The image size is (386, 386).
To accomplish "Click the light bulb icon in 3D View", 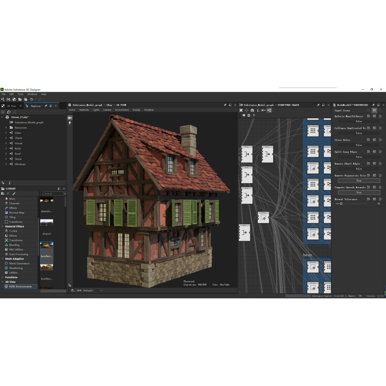I will (69, 123).
